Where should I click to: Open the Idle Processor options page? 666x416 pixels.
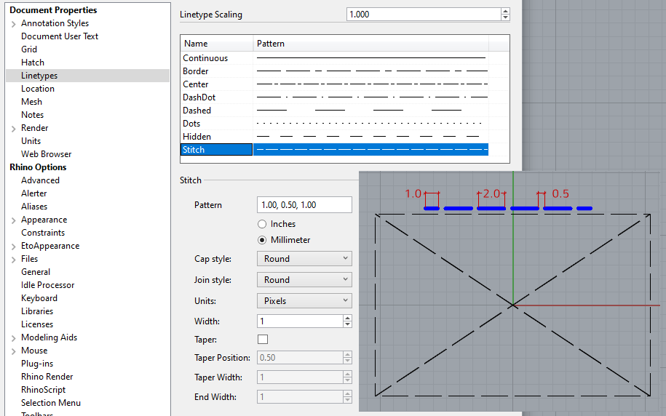(47, 285)
